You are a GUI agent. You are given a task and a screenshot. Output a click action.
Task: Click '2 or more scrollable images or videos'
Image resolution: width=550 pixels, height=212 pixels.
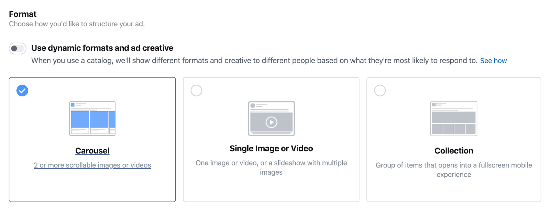tap(92, 165)
